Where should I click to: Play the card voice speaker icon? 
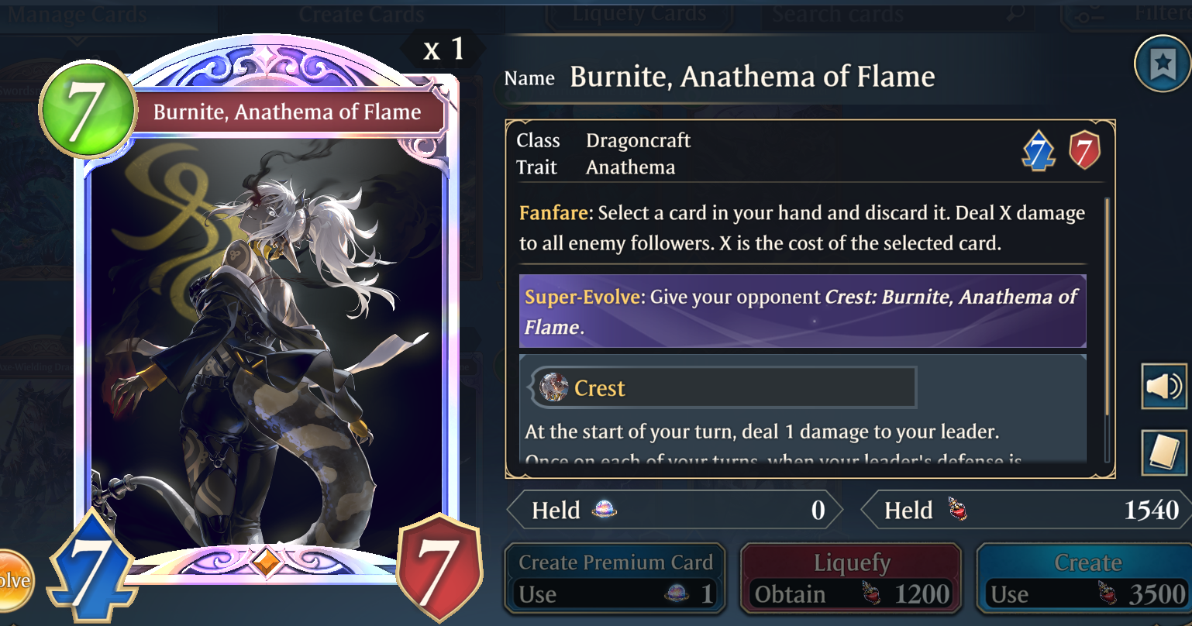coord(1164,386)
